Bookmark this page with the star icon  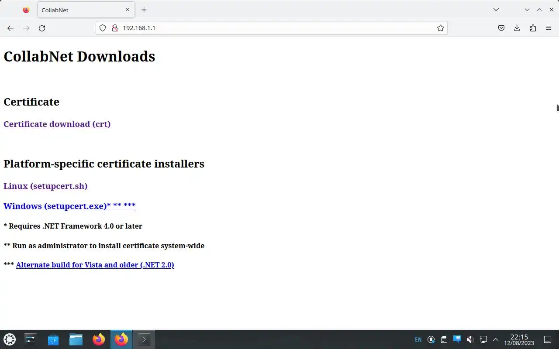click(441, 28)
